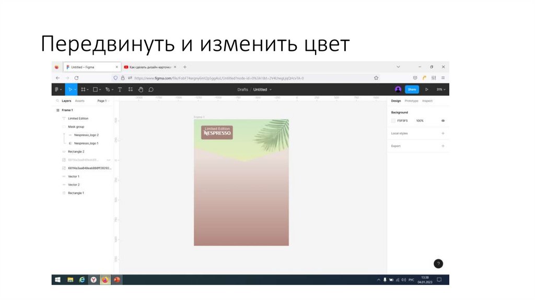Screen dimensions: 535x300
Task: Click the 100% background opacity field
Action: 420,121
